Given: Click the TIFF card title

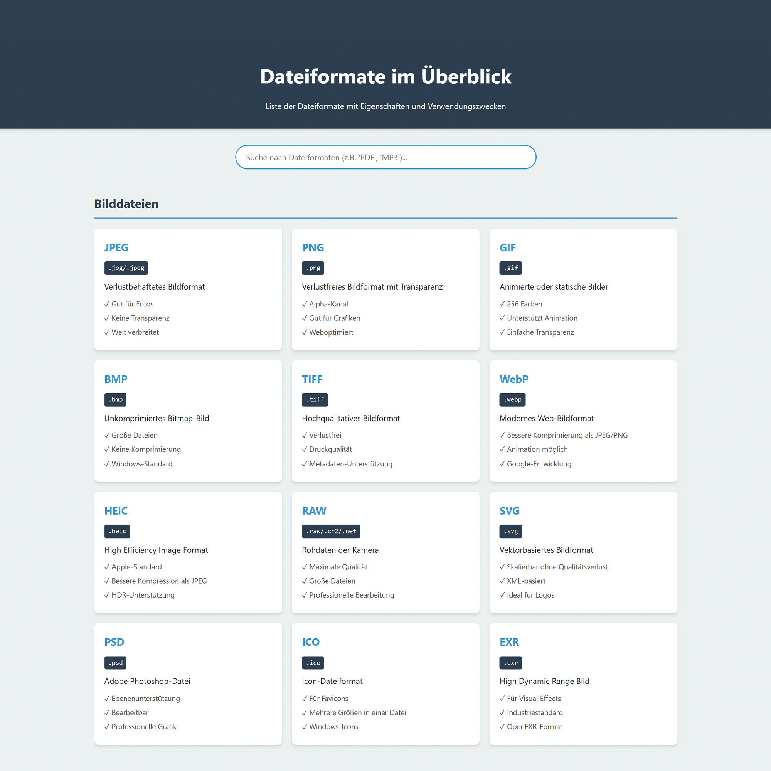Looking at the screenshot, I should [x=311, y=379].
